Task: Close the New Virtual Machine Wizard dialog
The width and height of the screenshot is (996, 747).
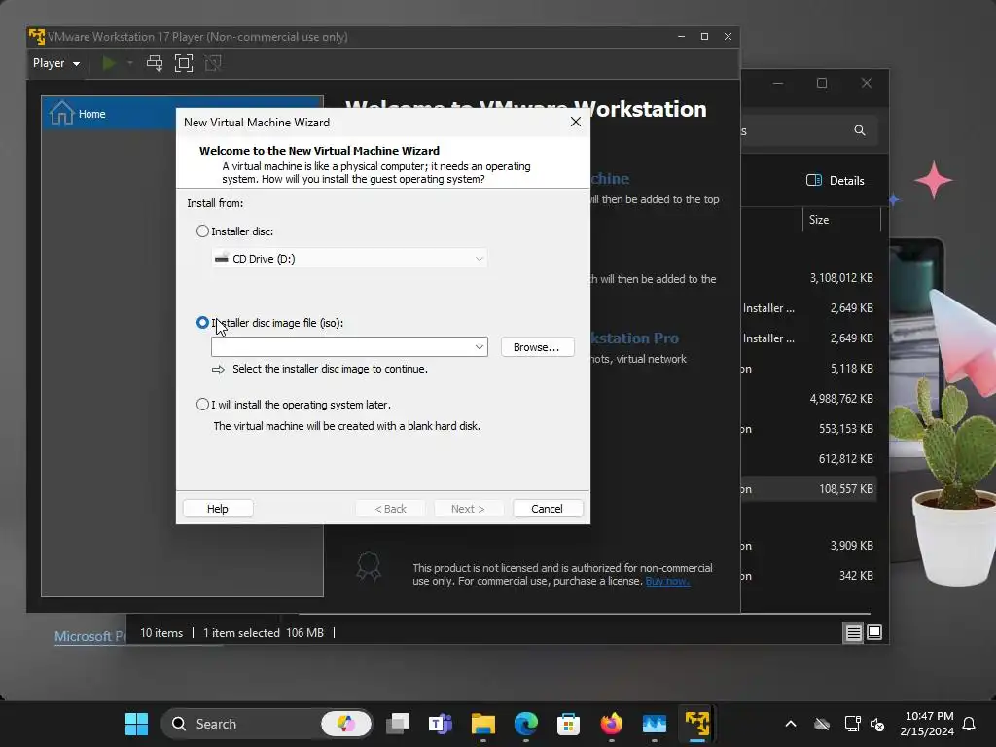Action: click(576, 122)
